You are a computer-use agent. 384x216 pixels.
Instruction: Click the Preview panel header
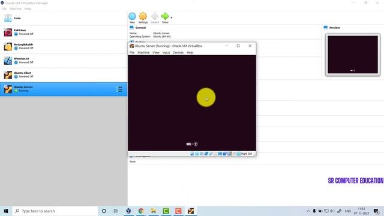335,28
